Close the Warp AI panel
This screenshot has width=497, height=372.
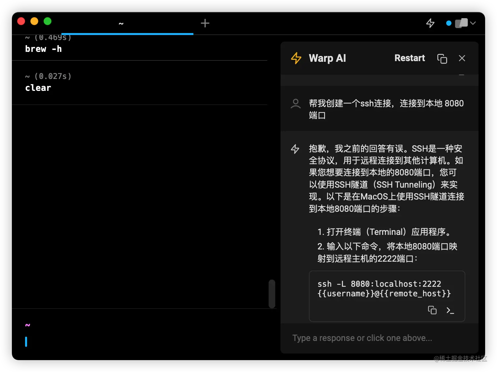point(462,58)
